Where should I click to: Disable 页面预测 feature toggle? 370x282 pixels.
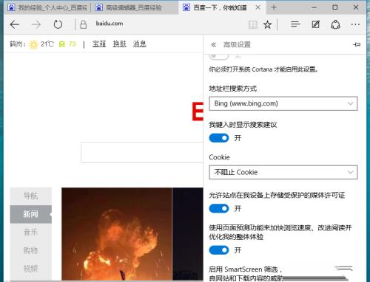219,250
